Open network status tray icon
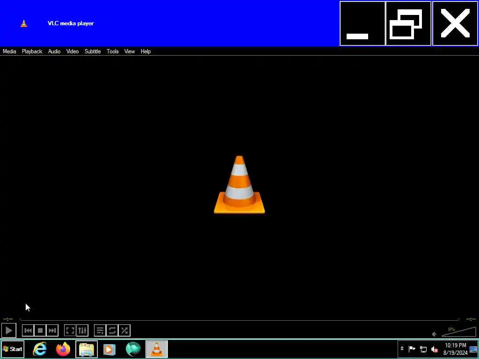Viewport: 479px width, 359px height. pos(423,349)
